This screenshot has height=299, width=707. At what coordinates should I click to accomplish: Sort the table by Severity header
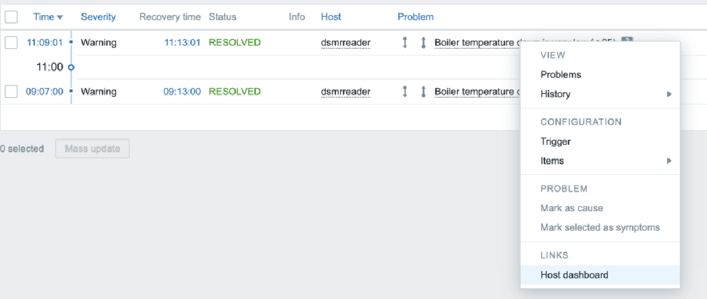tap(98, 17)
